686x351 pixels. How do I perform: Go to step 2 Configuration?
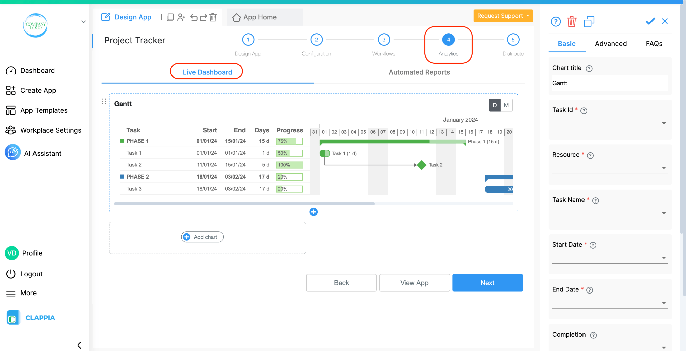tap(316, 40)
